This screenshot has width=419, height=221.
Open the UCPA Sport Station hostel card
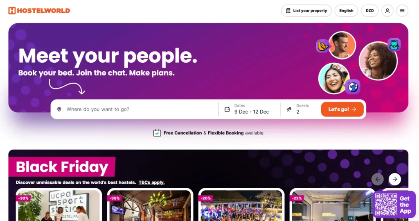coord(59,205)
